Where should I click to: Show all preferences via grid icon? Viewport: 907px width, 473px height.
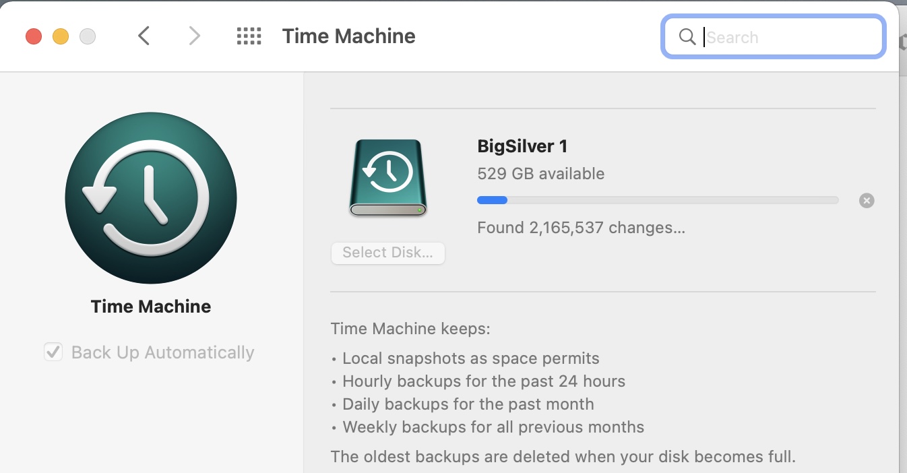pos(249,36)
